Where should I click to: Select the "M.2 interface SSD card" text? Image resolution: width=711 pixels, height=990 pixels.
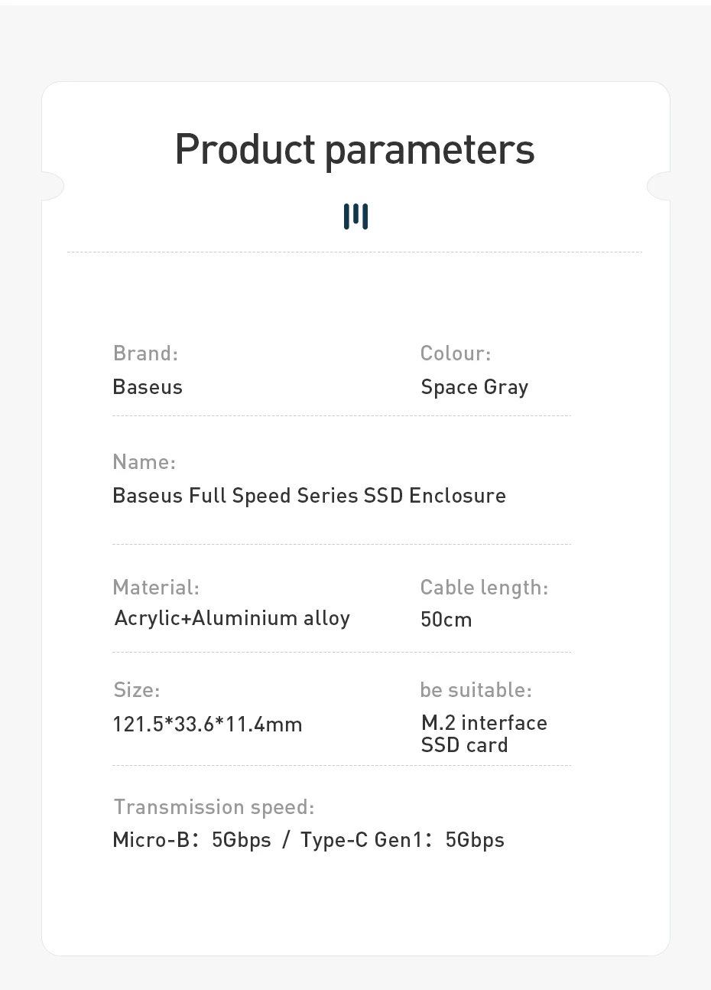(483, 734)
